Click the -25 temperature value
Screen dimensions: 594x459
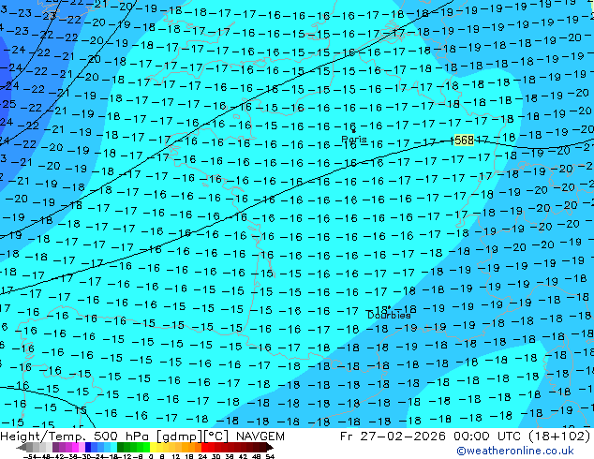[8, 103]
